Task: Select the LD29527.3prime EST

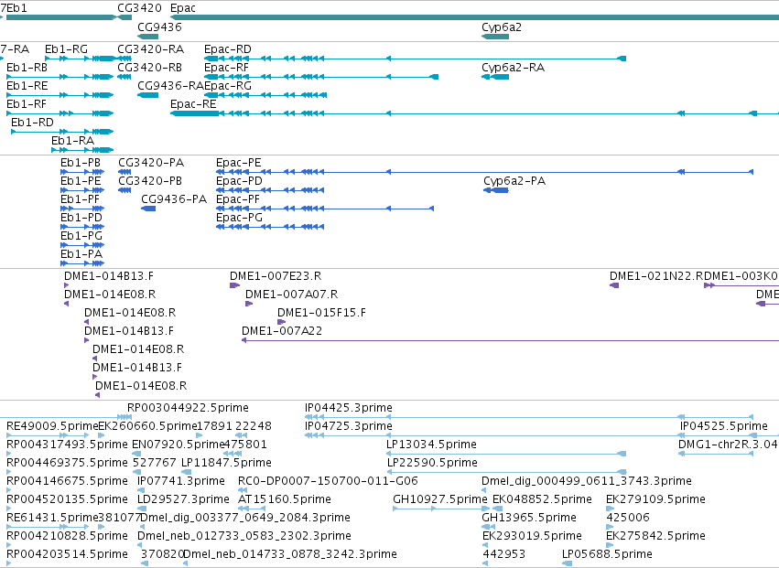Action: 183,500
